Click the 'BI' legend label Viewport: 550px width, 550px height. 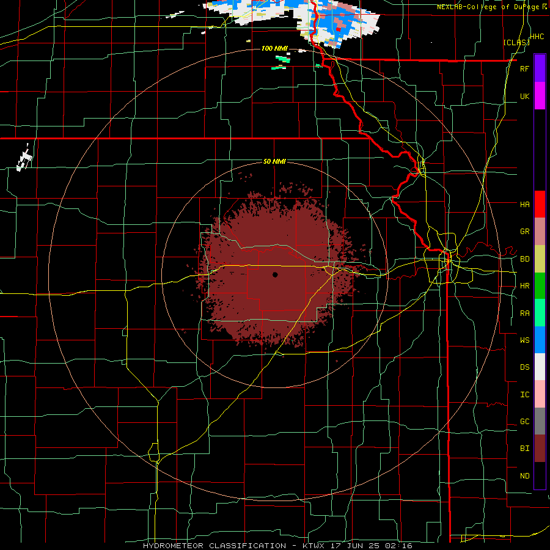click(524, 449)
